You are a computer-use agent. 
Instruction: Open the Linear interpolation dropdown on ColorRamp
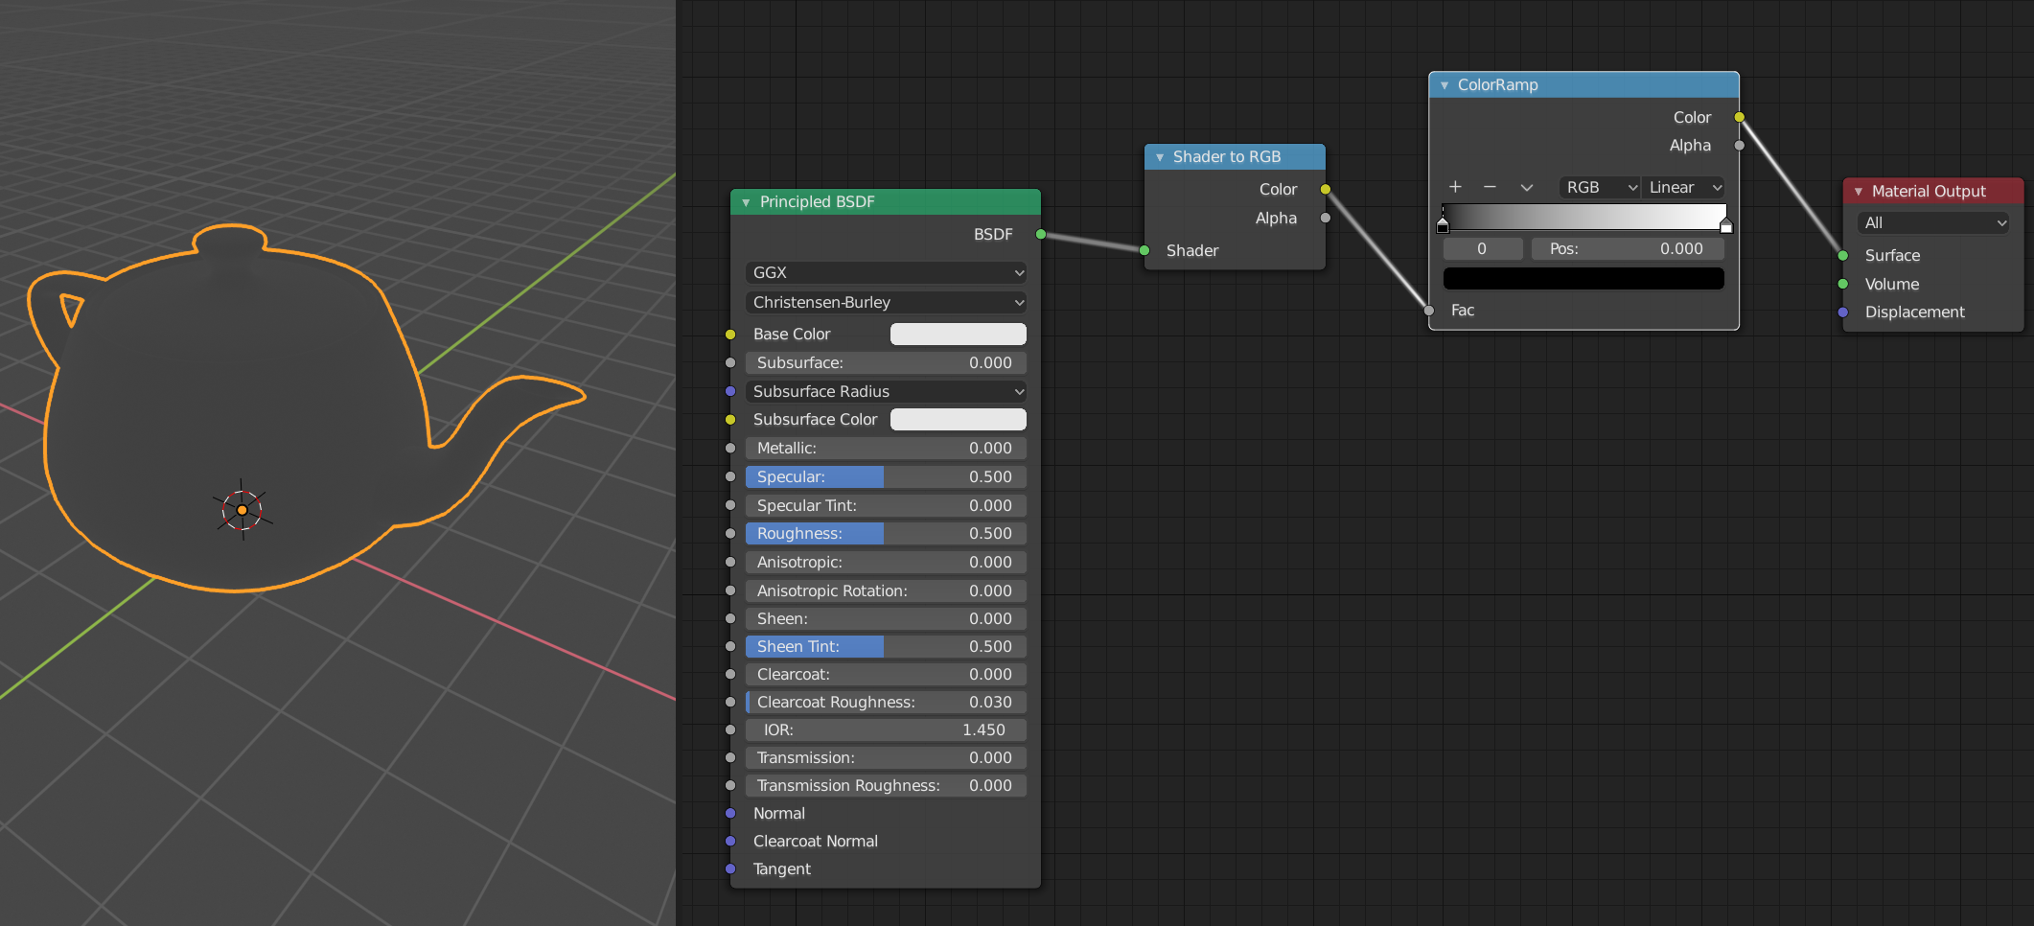(x=1683, y=187)
